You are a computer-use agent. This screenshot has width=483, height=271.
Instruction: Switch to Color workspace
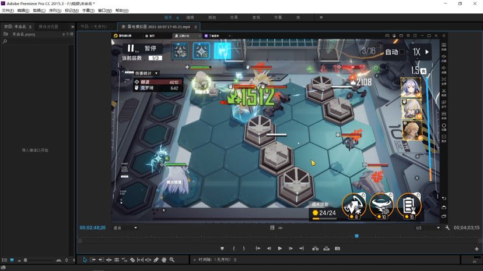pyautogui.click(x=212, y=17)
